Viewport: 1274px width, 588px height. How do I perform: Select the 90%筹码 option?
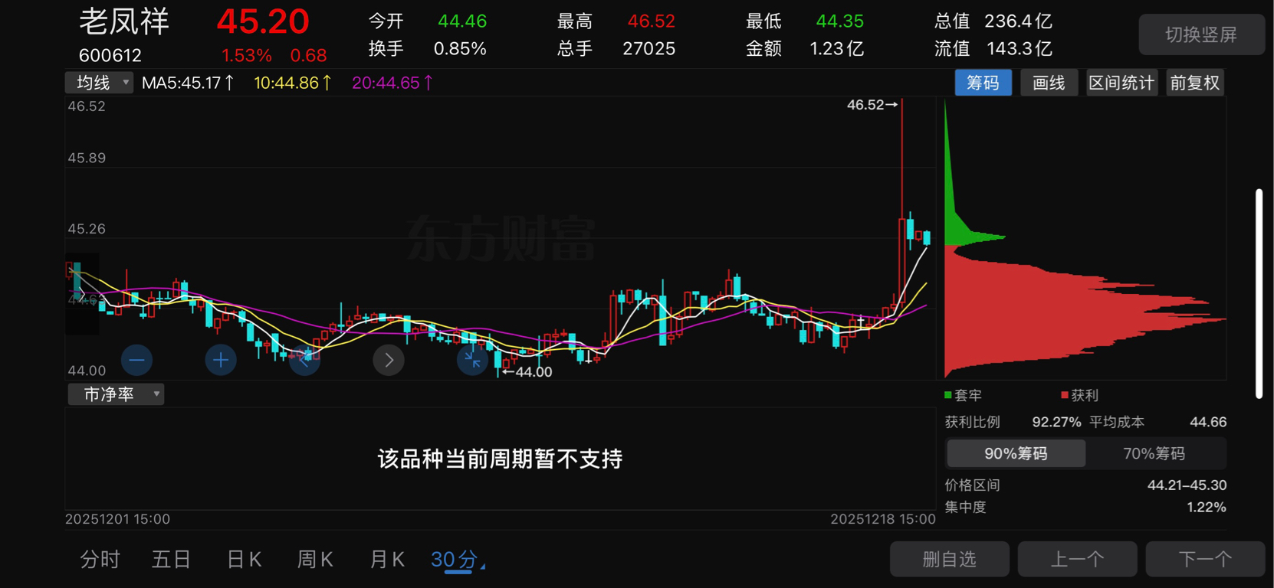click(x=1016, y=453)
